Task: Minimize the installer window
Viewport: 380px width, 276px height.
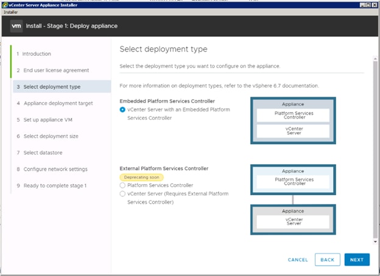Action: coord(362,5)
